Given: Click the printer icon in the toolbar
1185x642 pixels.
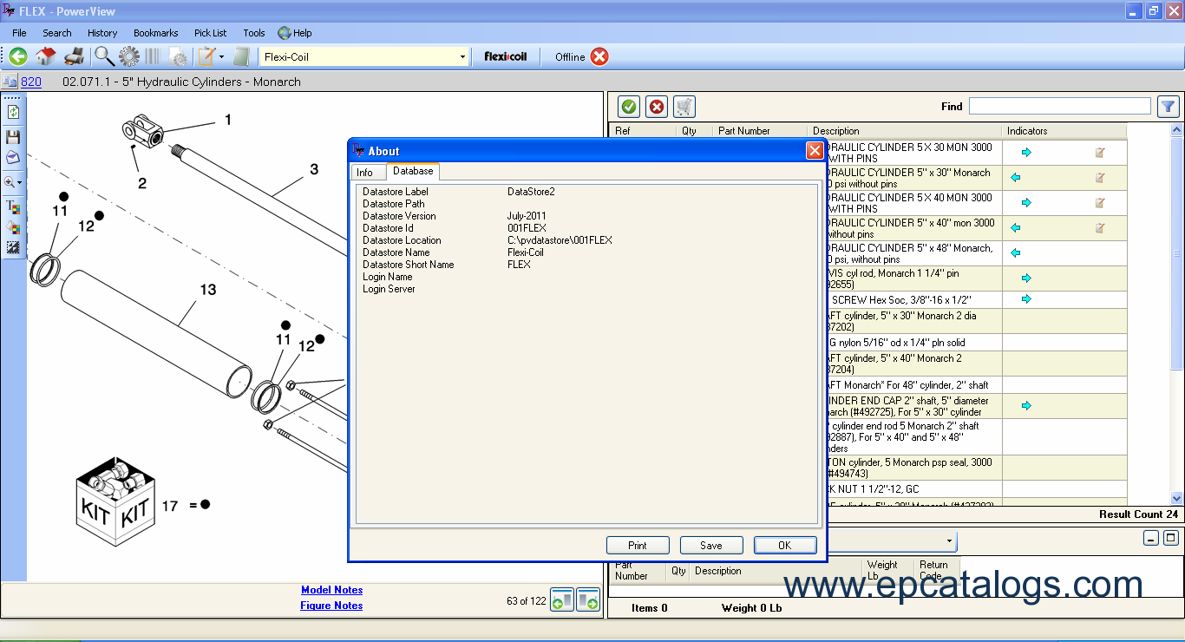Looking at the screenshot, I should click(x=75, y=56).
